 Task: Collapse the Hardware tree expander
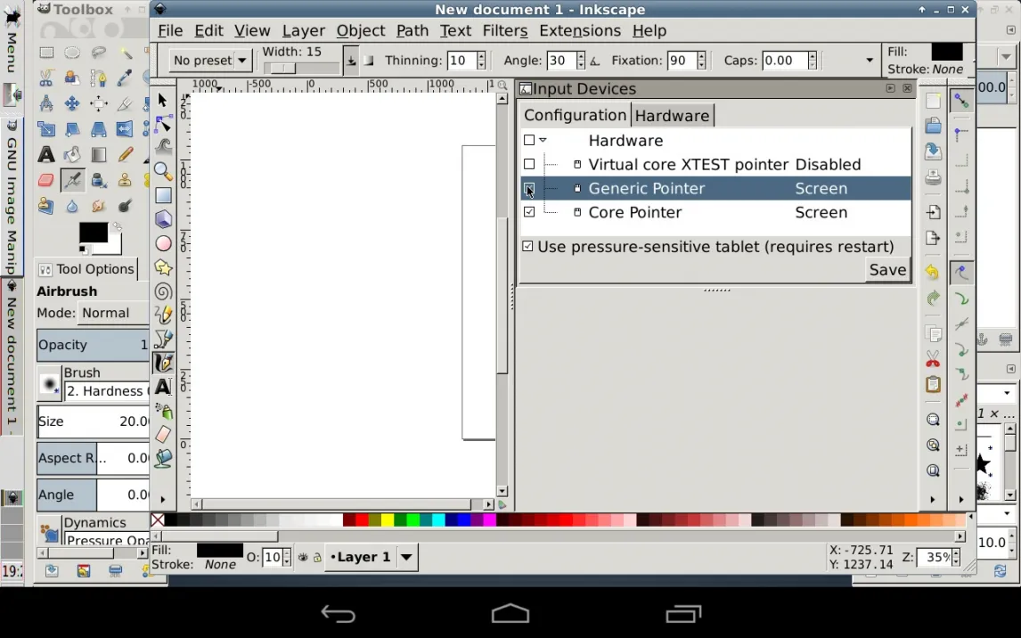[x=543, y=141]
